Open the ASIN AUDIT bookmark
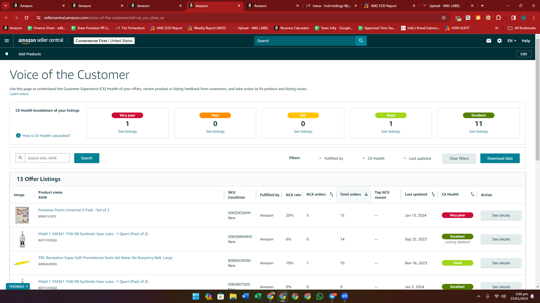This screenshot has height=303, width=540. click(457, 28)
